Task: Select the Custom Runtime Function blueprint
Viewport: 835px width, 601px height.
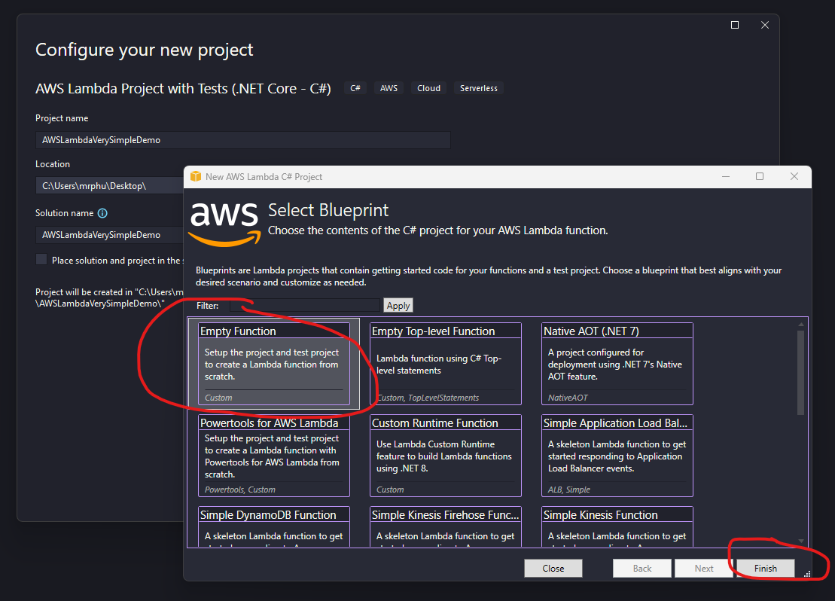Action: pyautogui.click(x=446, y=456)
